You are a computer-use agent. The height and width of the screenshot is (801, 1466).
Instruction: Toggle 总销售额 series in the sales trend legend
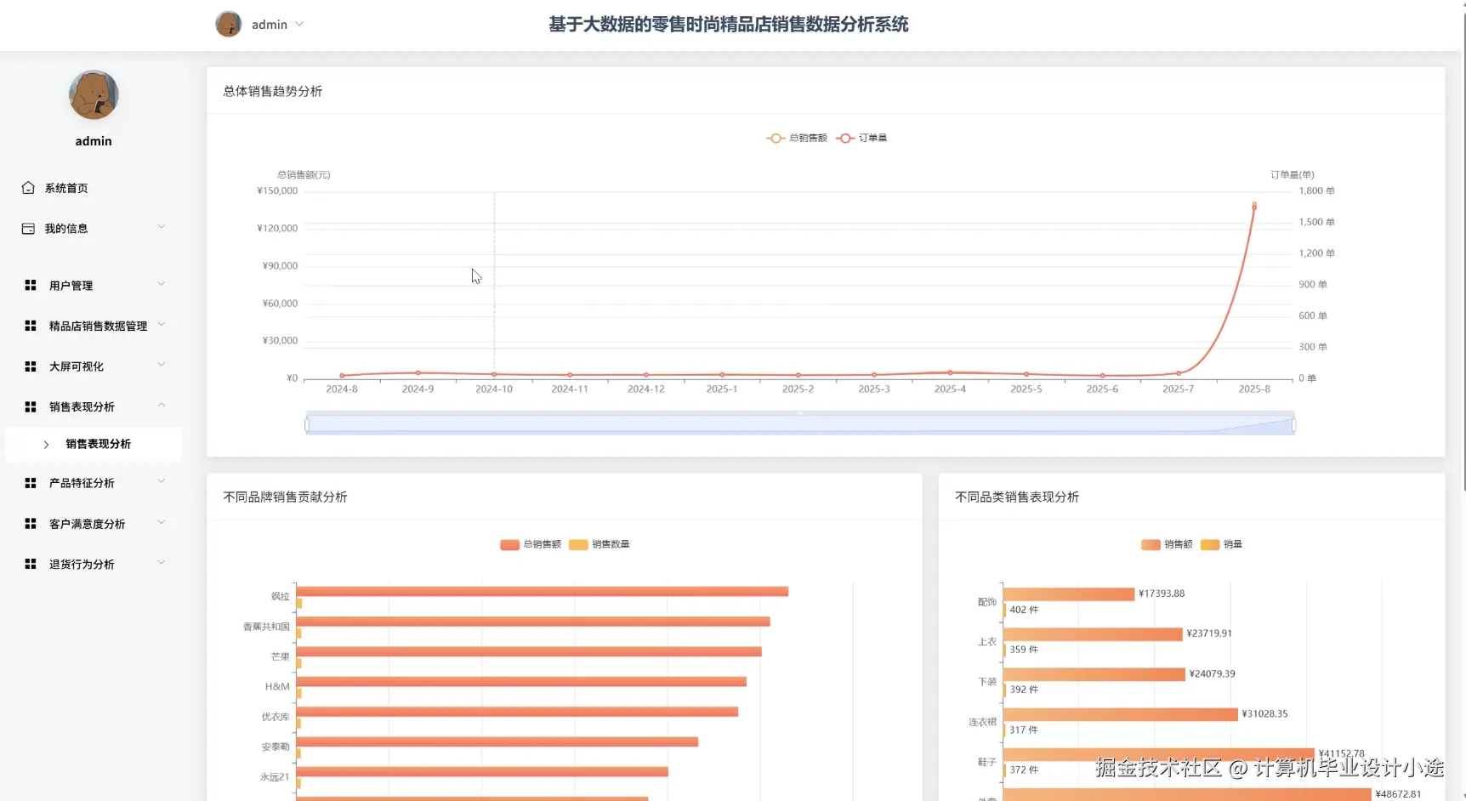(797, 138)
